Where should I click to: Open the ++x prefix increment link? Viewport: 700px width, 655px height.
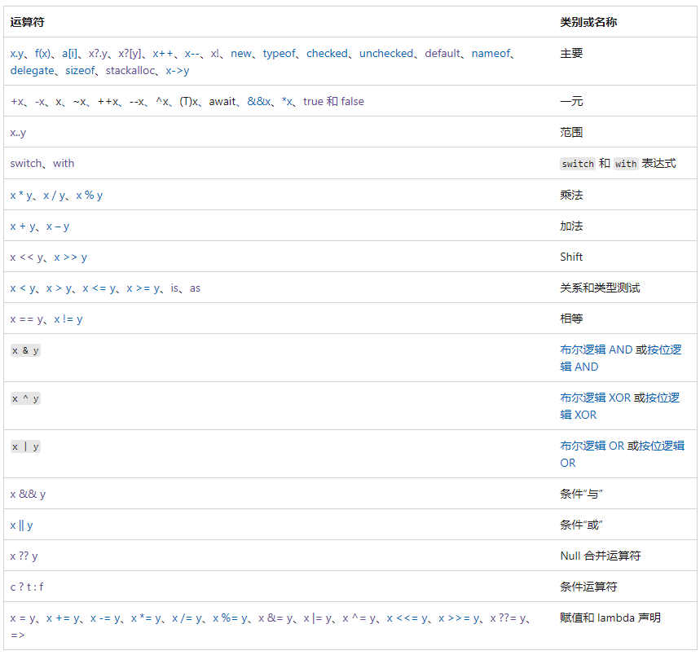108,102
